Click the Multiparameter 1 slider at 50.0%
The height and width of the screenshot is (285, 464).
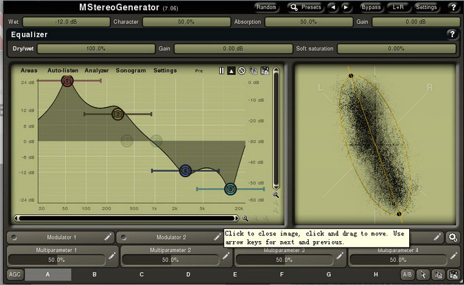(56, 260)
